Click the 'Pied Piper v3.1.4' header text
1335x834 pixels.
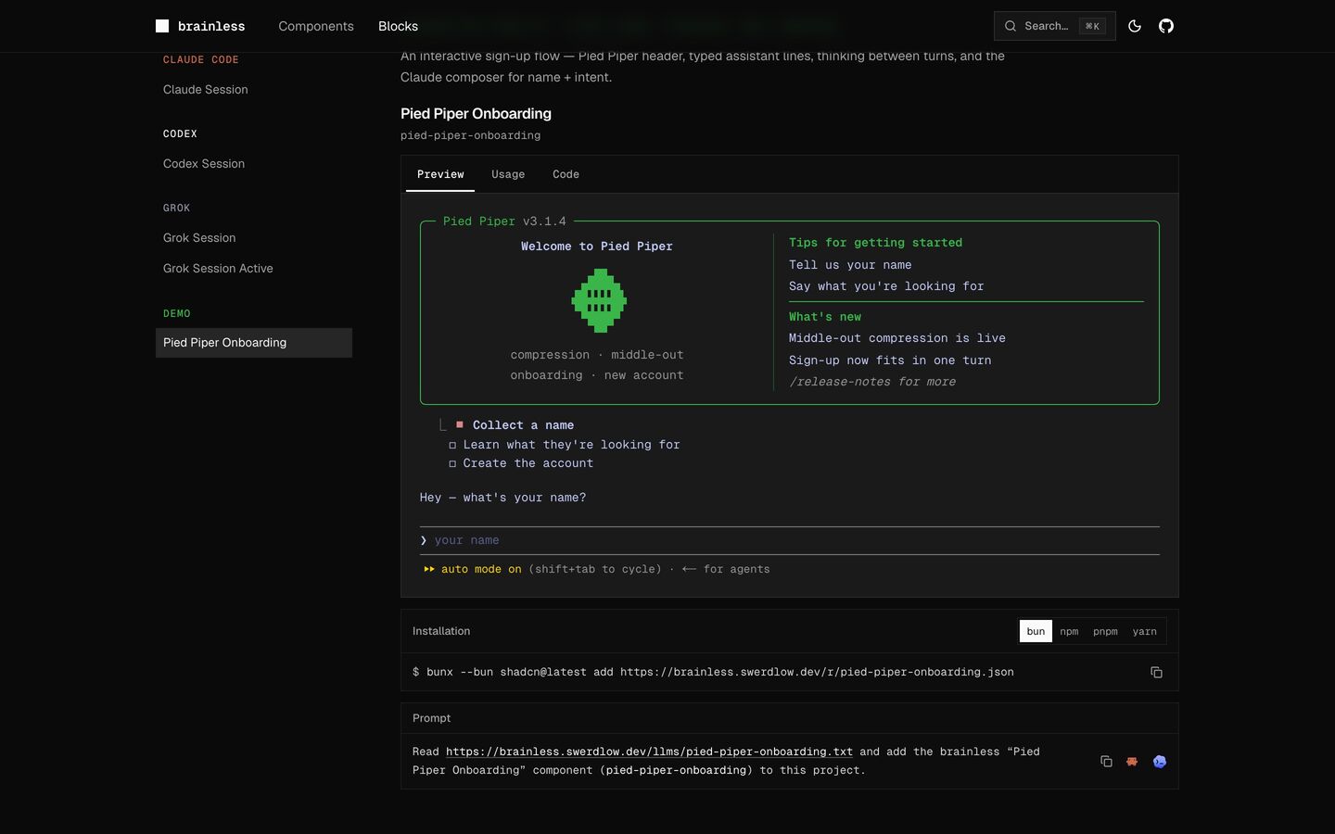point(504,221)
